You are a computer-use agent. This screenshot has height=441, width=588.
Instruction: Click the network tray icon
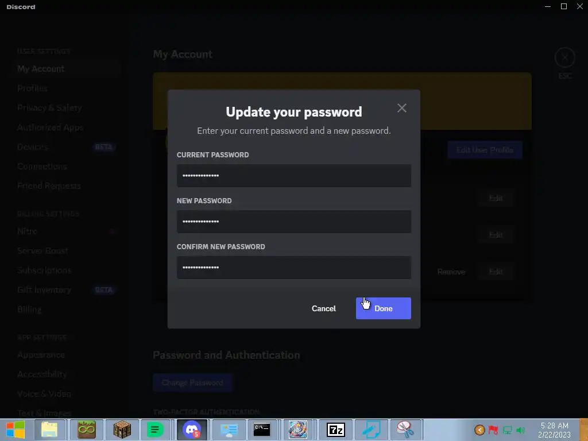pos(507,430)
